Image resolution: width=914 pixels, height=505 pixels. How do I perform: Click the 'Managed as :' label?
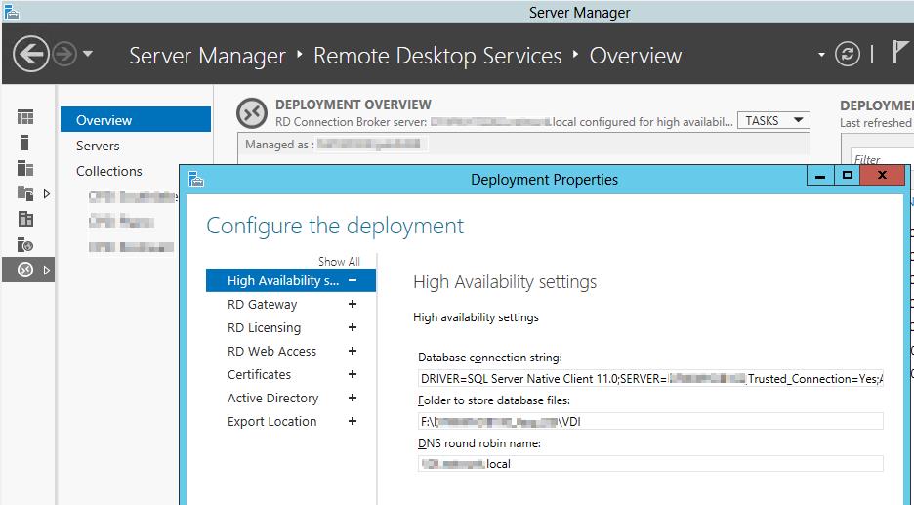279,145
